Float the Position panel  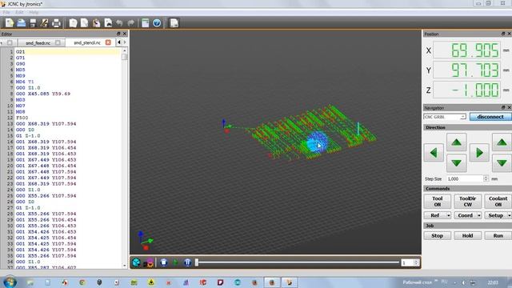point(503,34)
